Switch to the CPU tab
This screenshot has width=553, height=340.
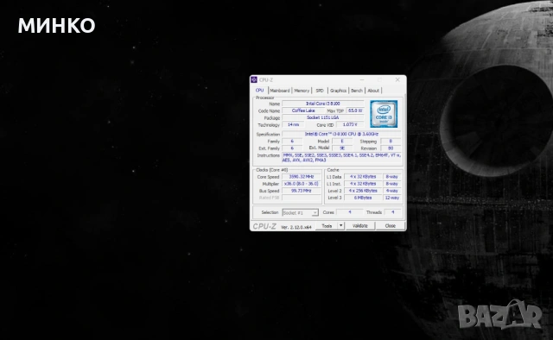259,91
